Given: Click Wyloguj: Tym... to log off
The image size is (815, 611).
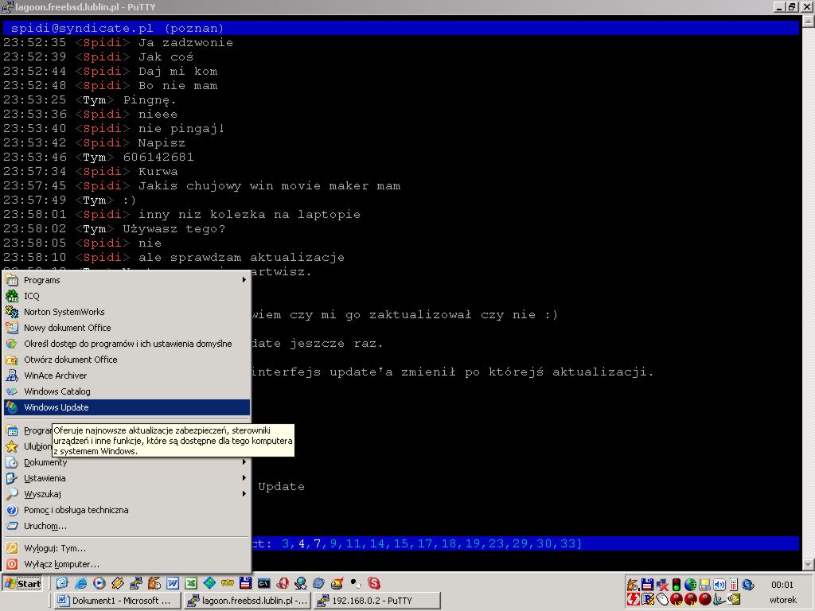Looking at the screenshot, I should [127, 548].
